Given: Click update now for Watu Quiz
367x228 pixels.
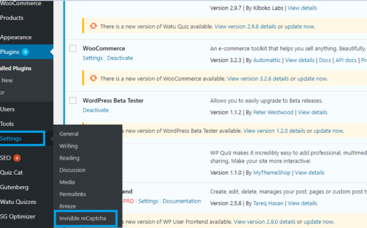Looking at the screenshot, I should pyautogui.click(x=299, y=27).
